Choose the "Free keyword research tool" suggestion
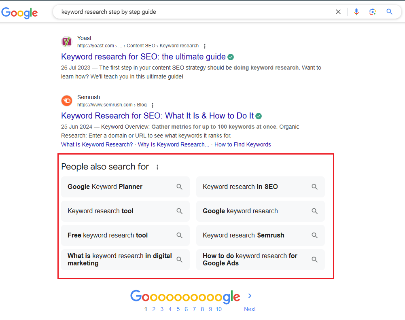 coord(125,235)
